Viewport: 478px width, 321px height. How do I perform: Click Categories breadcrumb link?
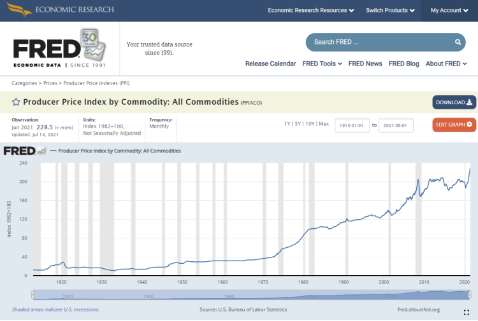pyautogui.click(x=24, y=83)
